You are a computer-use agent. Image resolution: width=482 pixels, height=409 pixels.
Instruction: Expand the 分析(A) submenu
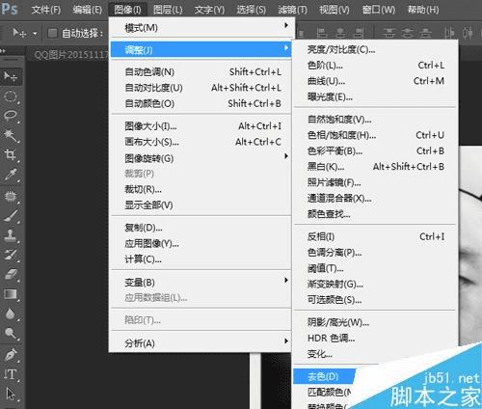201,343
